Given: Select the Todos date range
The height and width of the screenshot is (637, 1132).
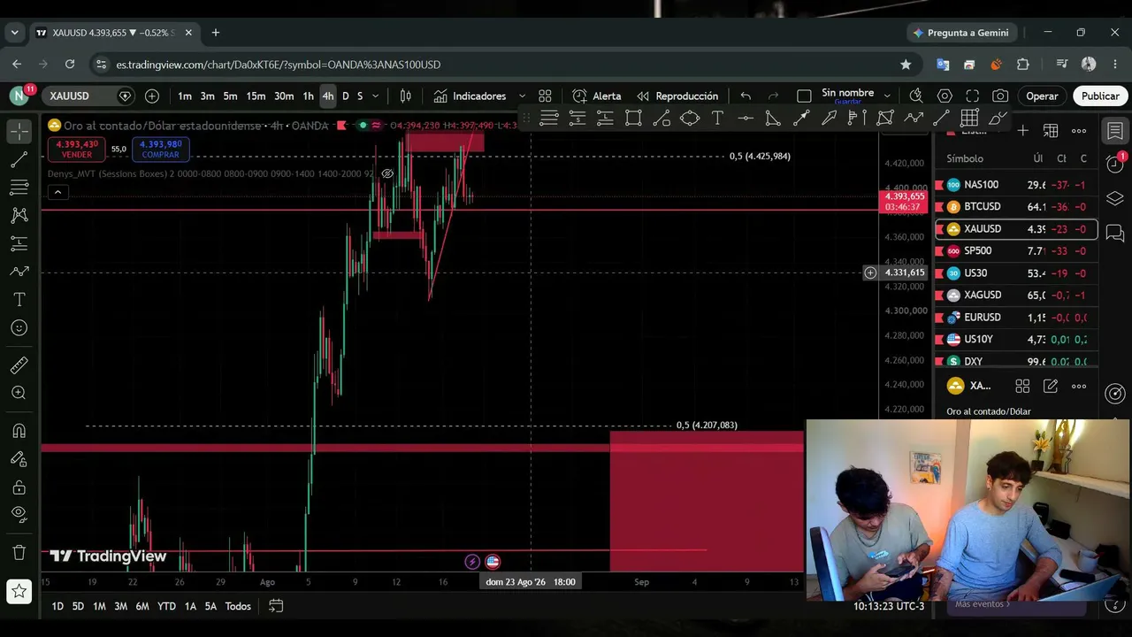Looking at the screenshot, I should [x=238, y=606].
